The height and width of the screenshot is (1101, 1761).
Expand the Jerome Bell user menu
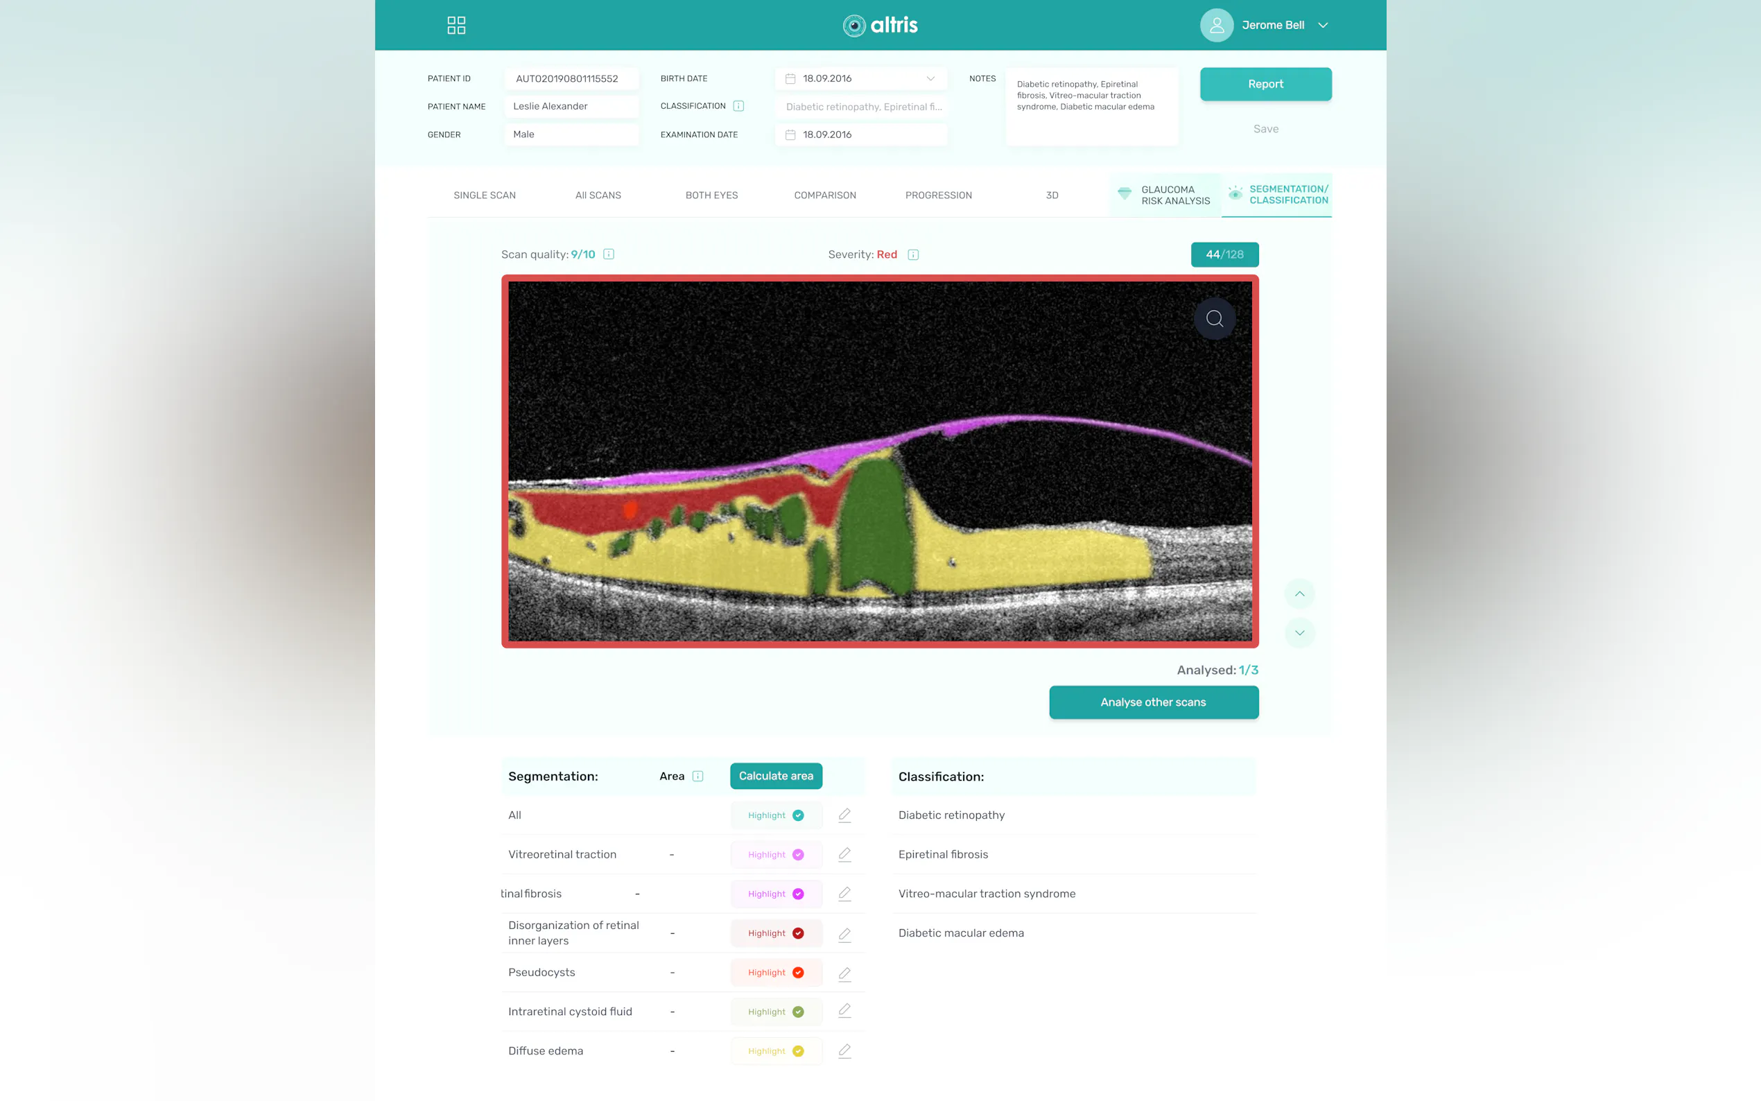click(1323, 26)
